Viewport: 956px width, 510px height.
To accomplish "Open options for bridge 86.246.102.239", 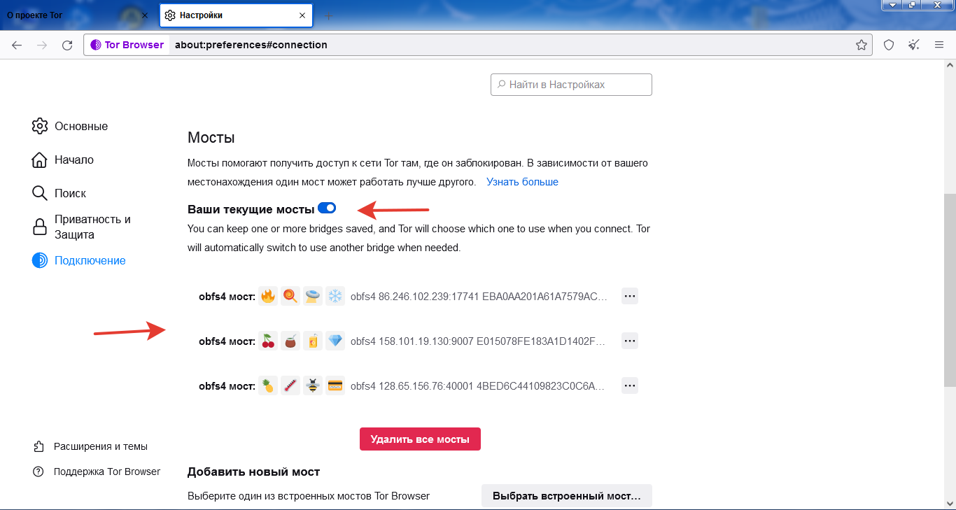I will point(630,296).
